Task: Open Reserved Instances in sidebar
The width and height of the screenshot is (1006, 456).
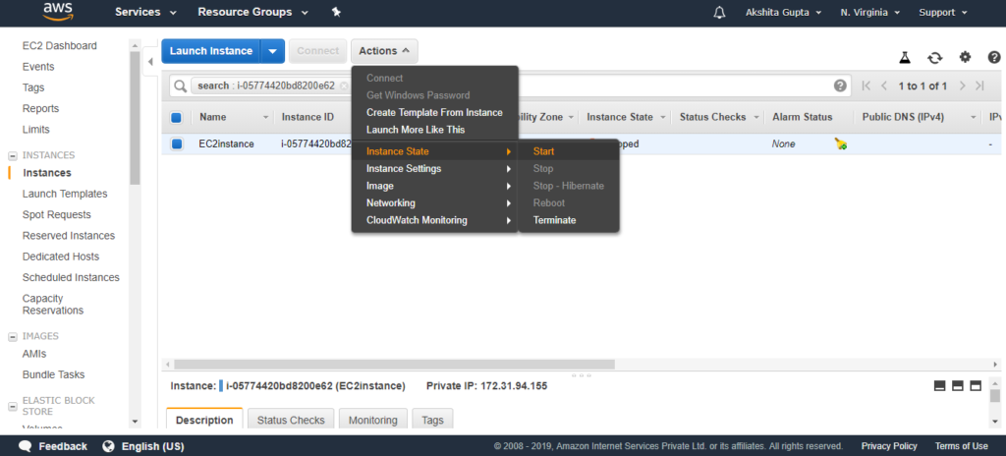Action: (x=69, y=236)
